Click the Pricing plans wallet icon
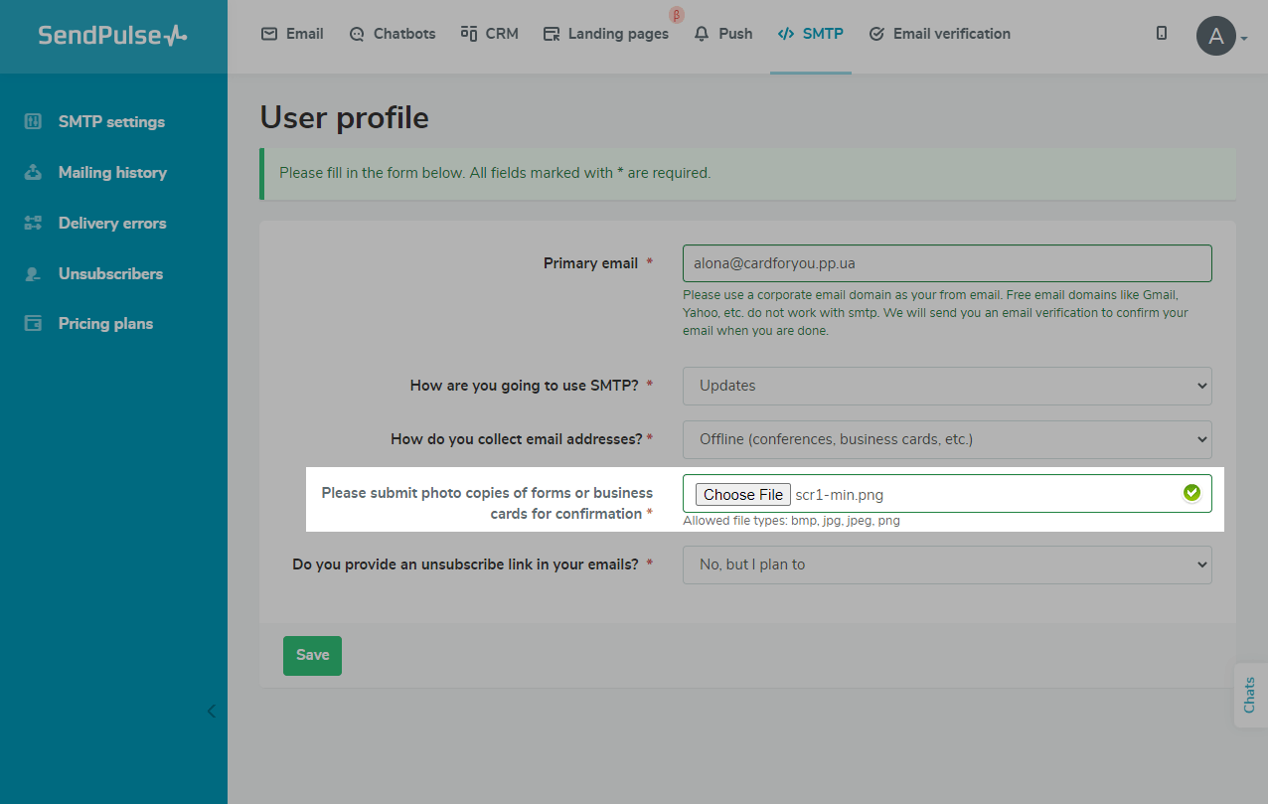This screenshot has width=1268, height=804. 33,324
